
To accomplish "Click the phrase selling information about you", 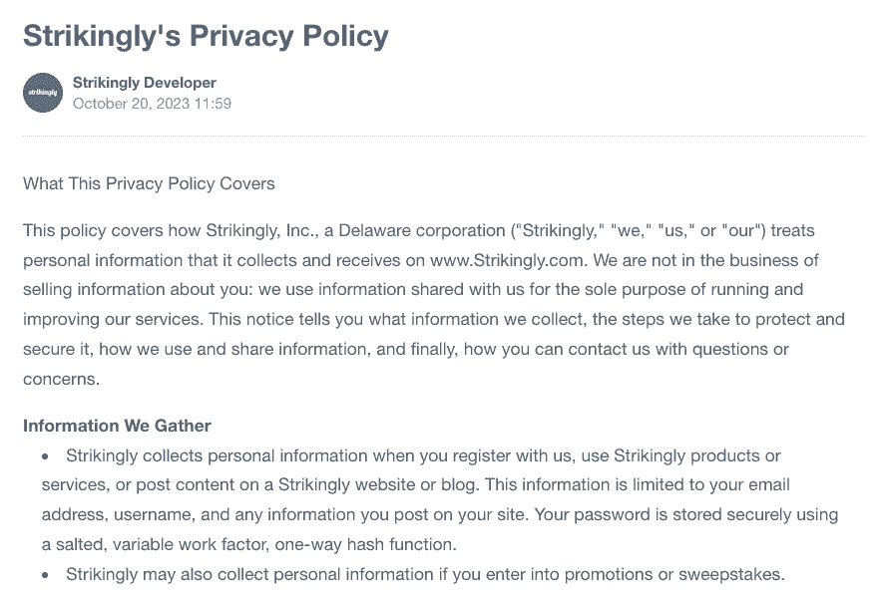I will point(138,290).
